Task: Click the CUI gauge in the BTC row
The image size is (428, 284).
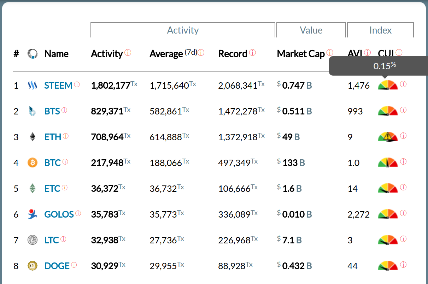Action: 388,162
